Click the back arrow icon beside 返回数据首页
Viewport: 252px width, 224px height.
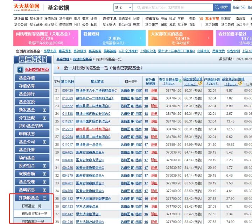(x=20, y=69)
